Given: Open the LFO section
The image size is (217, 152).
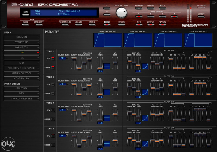Looking at the screenshot, I should coord(22,63).
